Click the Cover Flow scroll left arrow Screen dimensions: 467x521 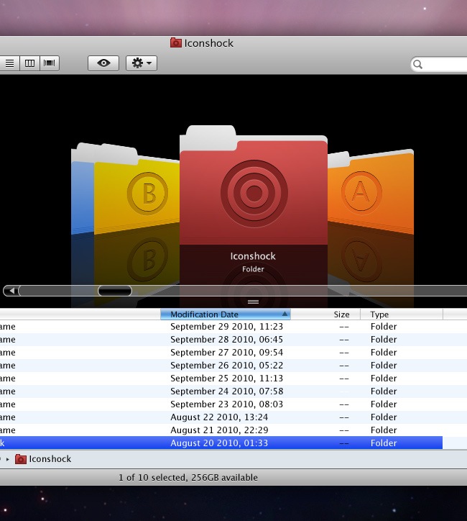click(x=11, y=291)
